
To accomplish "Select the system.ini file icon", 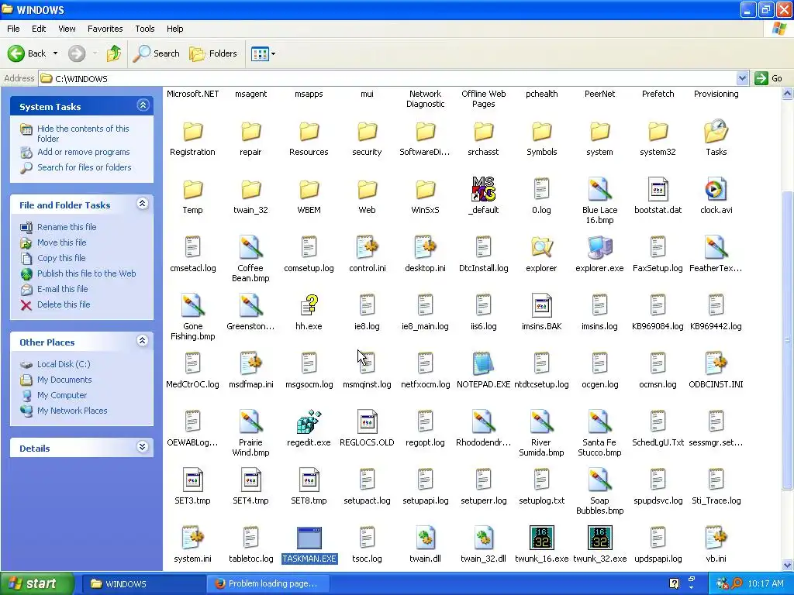I will click(192, 538).
